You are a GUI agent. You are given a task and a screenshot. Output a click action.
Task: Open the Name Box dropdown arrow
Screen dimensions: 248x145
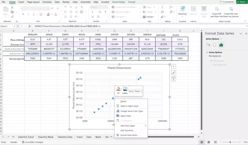pyautogui.click(x=14, y=26)
